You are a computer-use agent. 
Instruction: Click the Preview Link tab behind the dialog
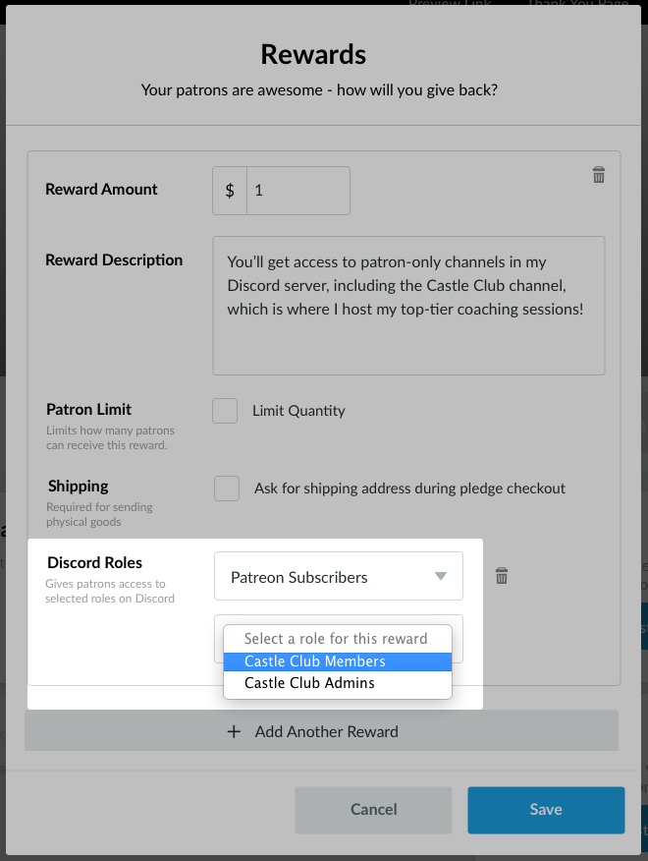(x=450, y=4)
